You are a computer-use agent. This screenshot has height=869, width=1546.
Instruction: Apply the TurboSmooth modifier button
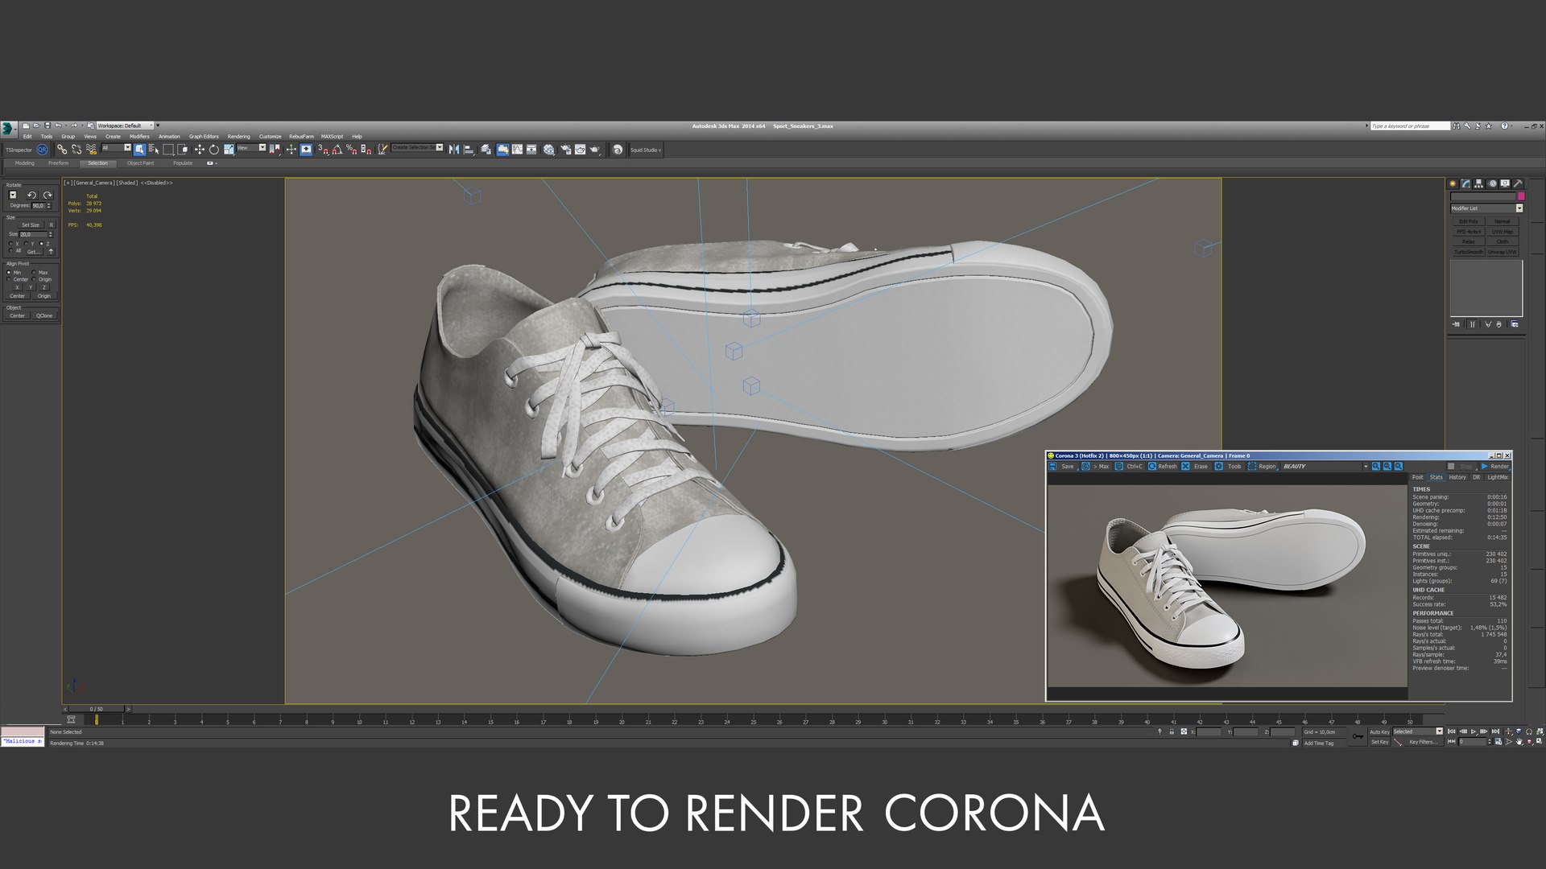[x=1469, y=252]
